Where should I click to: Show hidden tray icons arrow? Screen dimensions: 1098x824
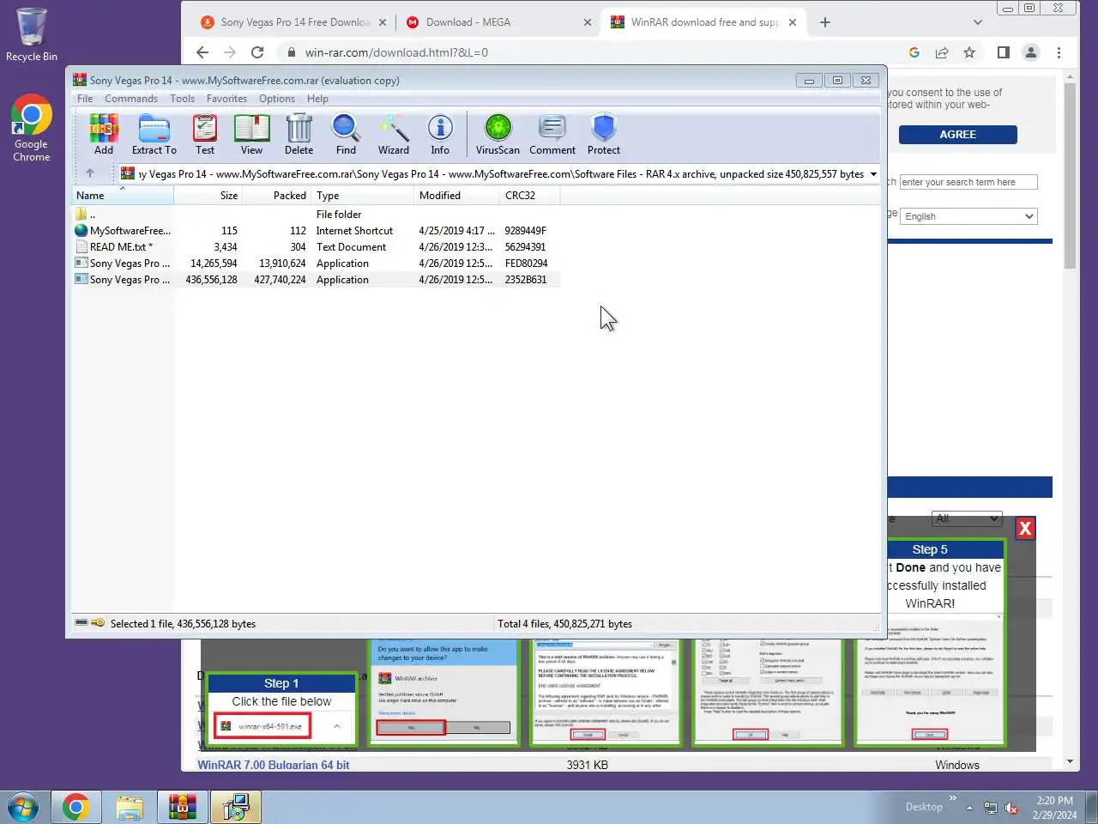tap(969, 808)
